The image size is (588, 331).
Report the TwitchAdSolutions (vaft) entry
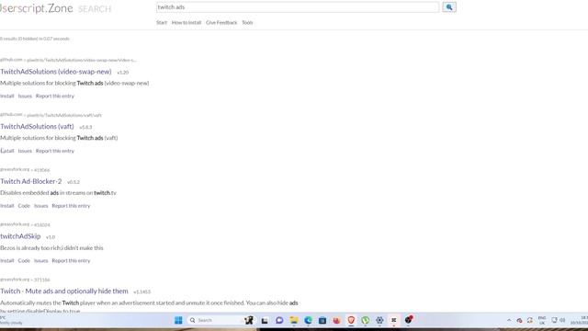point(55,151)
